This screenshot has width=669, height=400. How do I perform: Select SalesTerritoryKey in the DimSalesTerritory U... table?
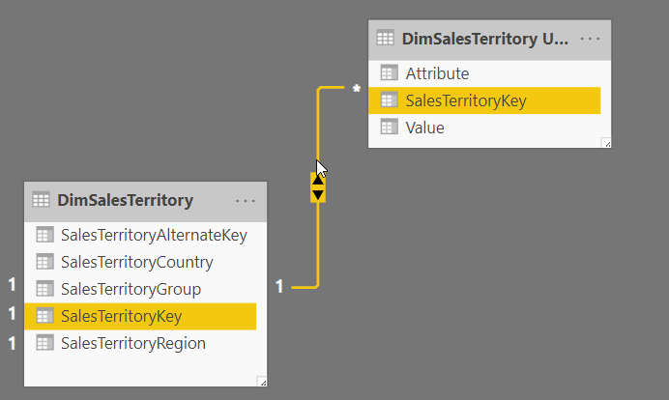(466, 100)
